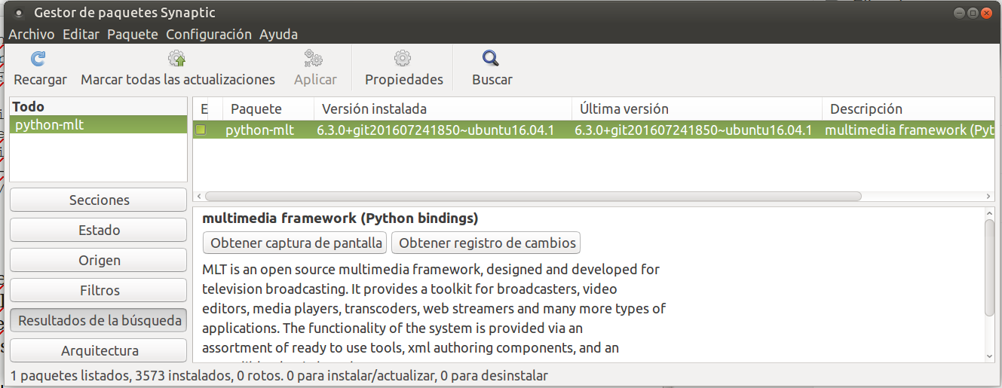Click the Recargar reload icon

point(38,59)
